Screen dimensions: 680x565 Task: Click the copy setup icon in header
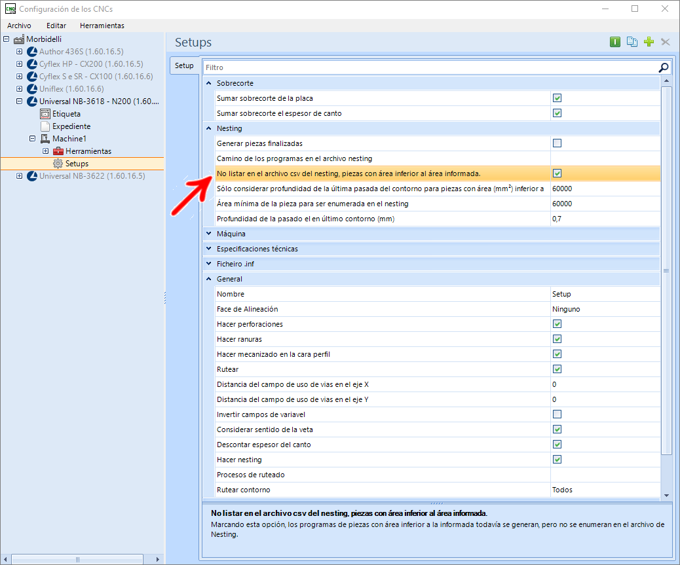coord(632,42)
